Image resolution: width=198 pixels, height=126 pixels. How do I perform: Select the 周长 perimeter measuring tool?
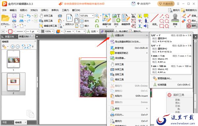tap(192, 21)
